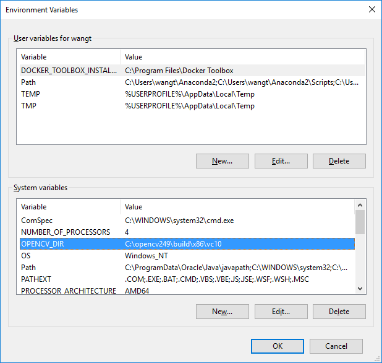Image resolution: width=382 pixels, height=363 pixels.
Task: Click New under System variables
Action: pyautogui.click(x=222, y=311)
